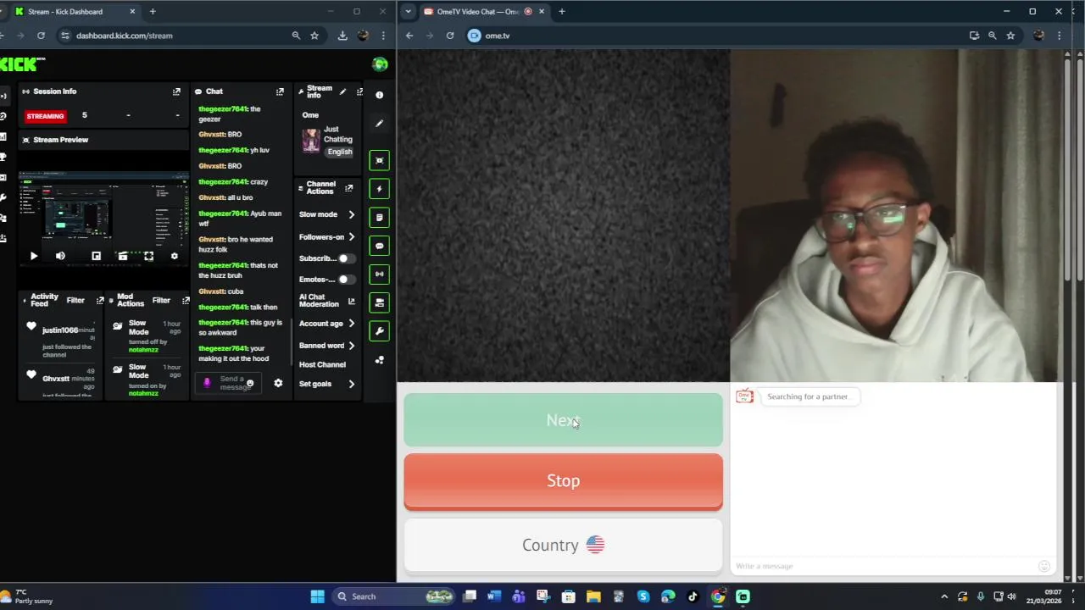
Task: Click the Just Chatting category thumbnail
Action: pyautogui.click(x=311, y=140)
